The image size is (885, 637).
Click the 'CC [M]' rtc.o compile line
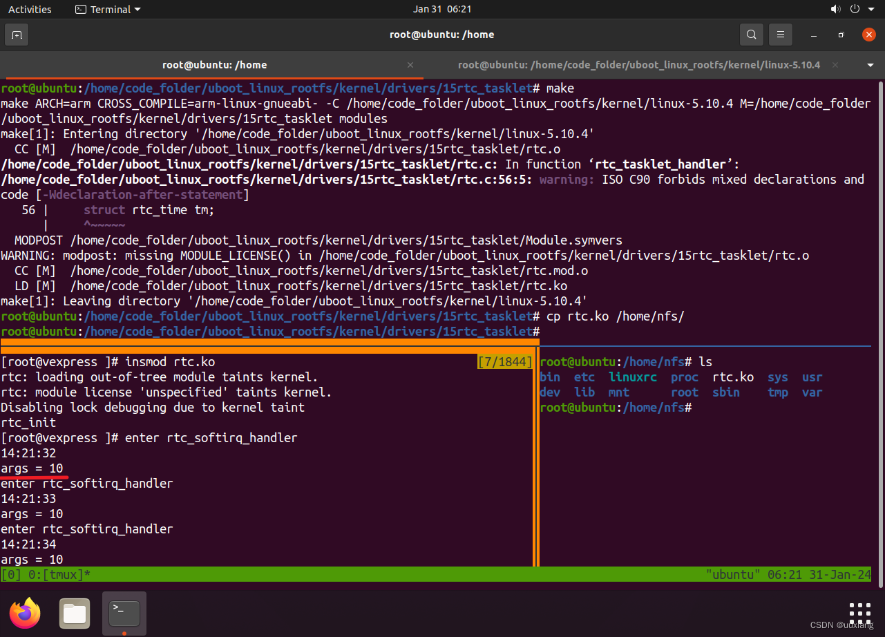(x=287, y=149)
